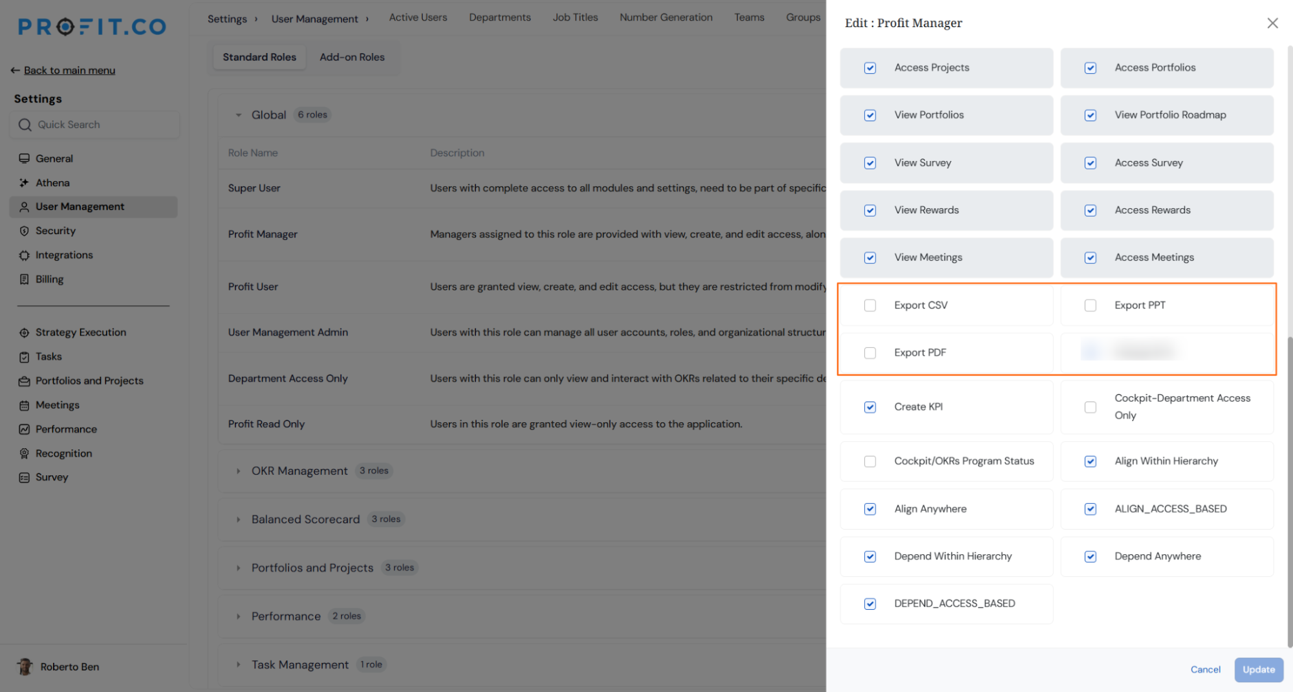Open the Departments tab
The image size is (1293, 692).
pos(500,17)
